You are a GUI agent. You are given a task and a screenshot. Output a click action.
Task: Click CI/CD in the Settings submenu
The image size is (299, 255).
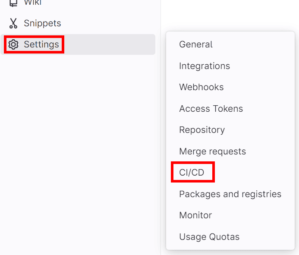(x=192, y=173)
